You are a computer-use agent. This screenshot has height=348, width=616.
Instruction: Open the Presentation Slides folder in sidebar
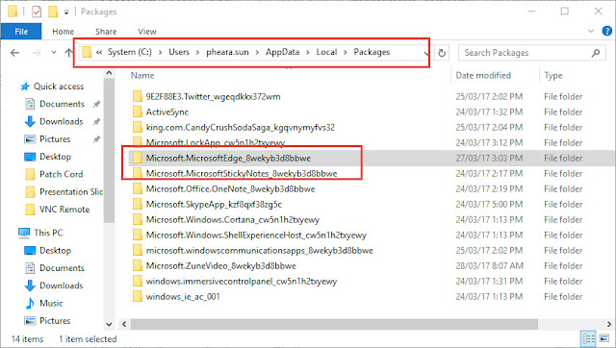[x=70, y=192]
